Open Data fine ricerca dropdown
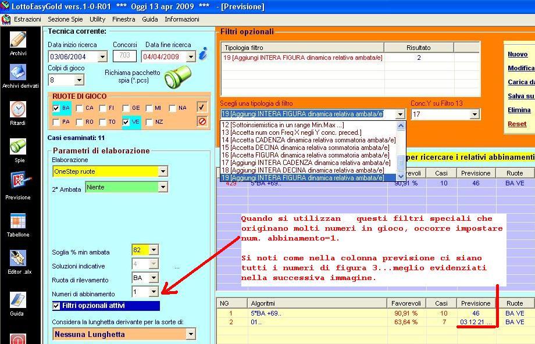 (x=191, y=56)
